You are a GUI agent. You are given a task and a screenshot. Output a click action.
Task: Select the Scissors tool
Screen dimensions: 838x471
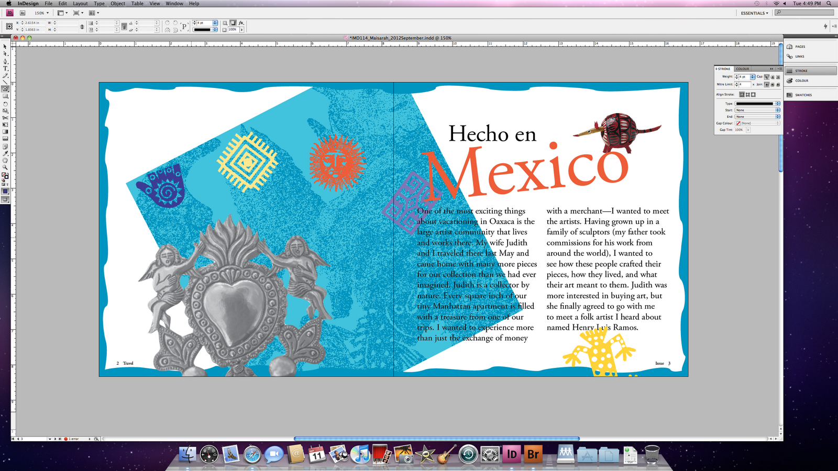click(5, 118)
